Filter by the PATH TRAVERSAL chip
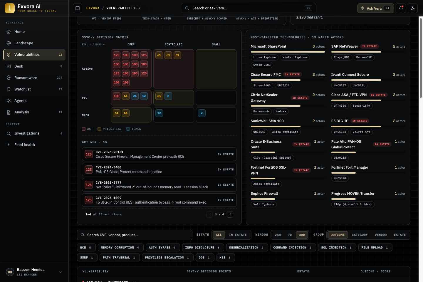 pyautogui.click(x=119, y=258)
